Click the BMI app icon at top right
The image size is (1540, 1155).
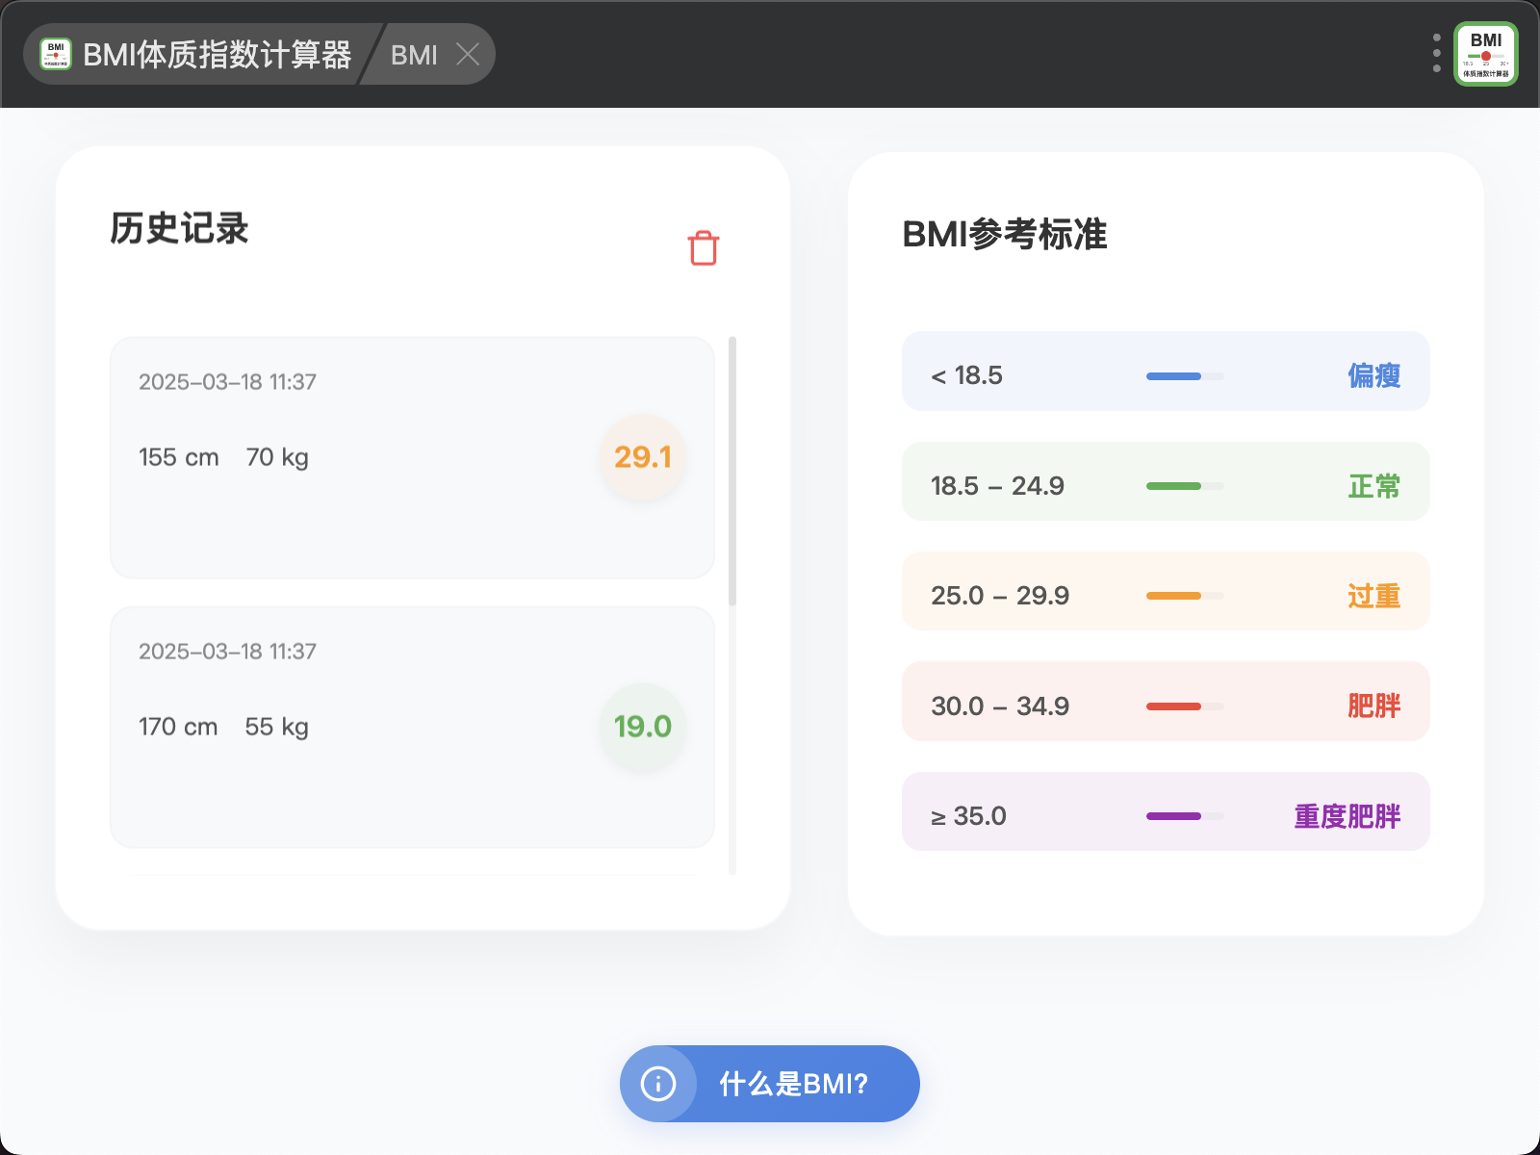click(1485, 54)
